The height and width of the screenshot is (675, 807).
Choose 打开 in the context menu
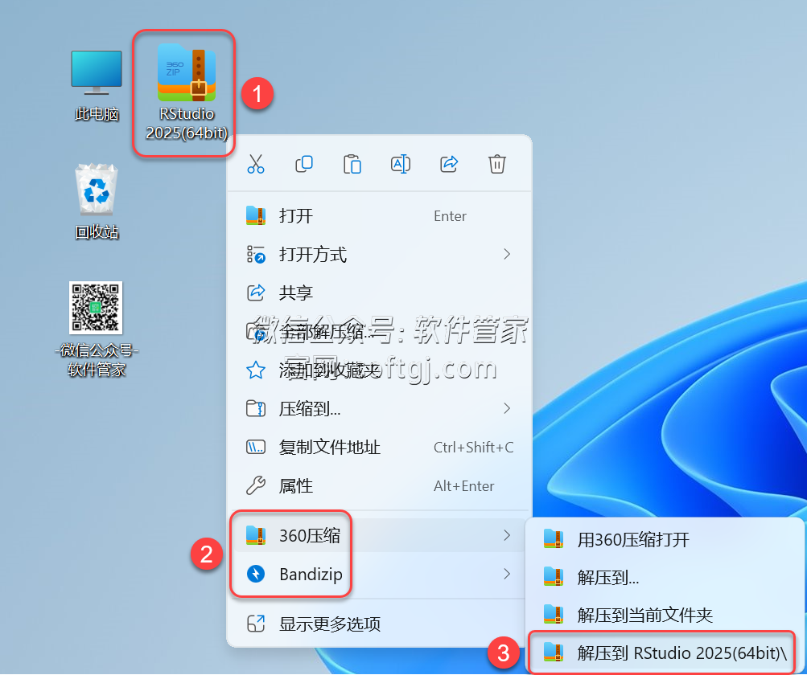pyautogui.click(x=379, y=216)
